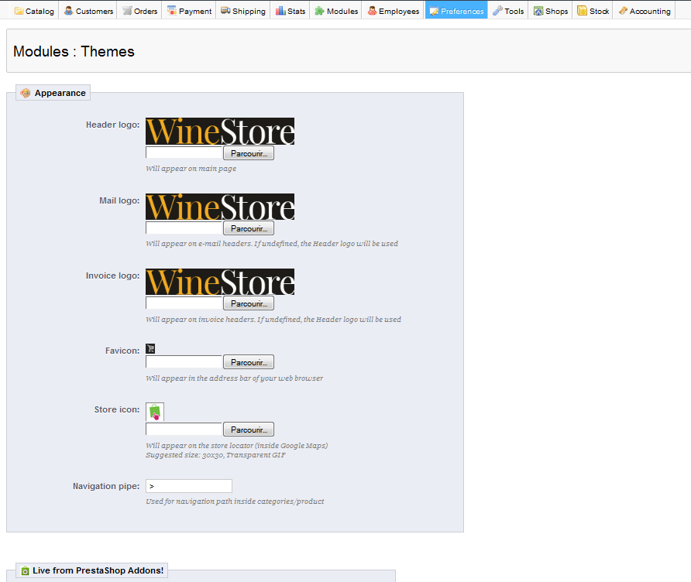The width and height of the screenshot is (691, 582).
Task: Click the Catalog folder icon
Action: pyautogui.click(x=19, y=11)
